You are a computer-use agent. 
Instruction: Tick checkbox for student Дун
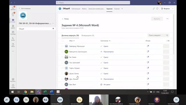click(x=62, y=79)
